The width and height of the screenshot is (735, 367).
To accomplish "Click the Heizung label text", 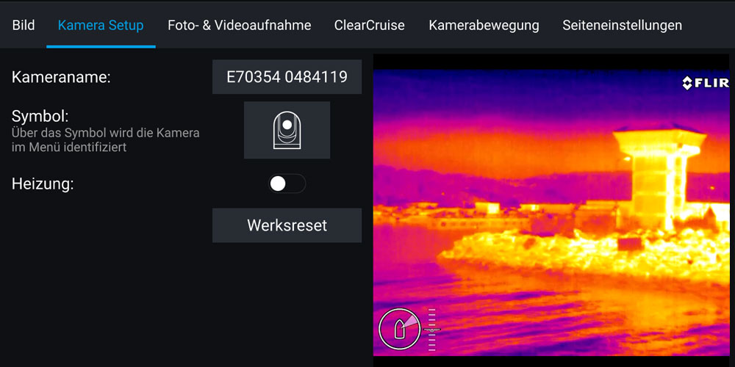I will pos(43,184).
